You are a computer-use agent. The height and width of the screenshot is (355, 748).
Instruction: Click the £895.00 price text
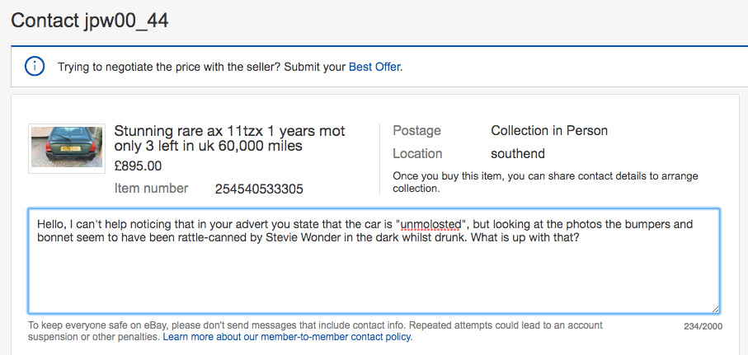(139, 166)
